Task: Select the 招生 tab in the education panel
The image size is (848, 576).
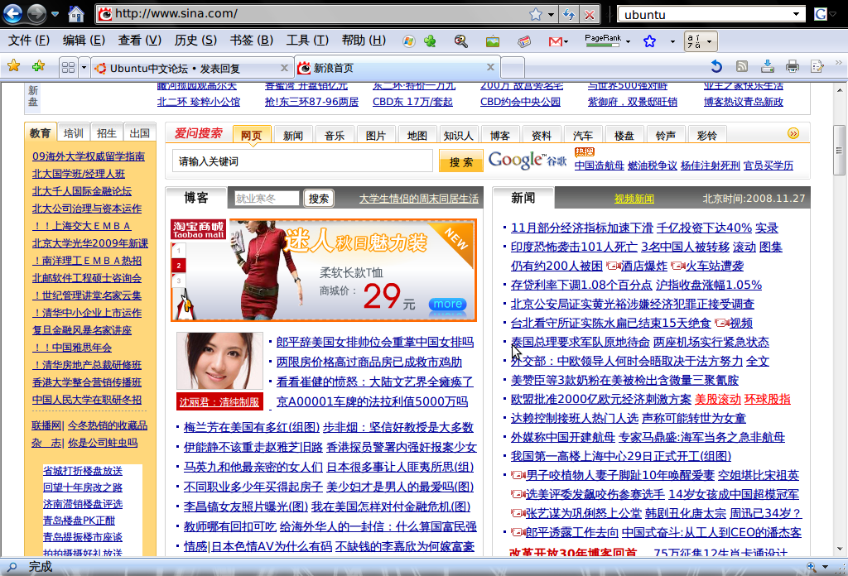Action: pyautogui.click(x=106, y=133)
